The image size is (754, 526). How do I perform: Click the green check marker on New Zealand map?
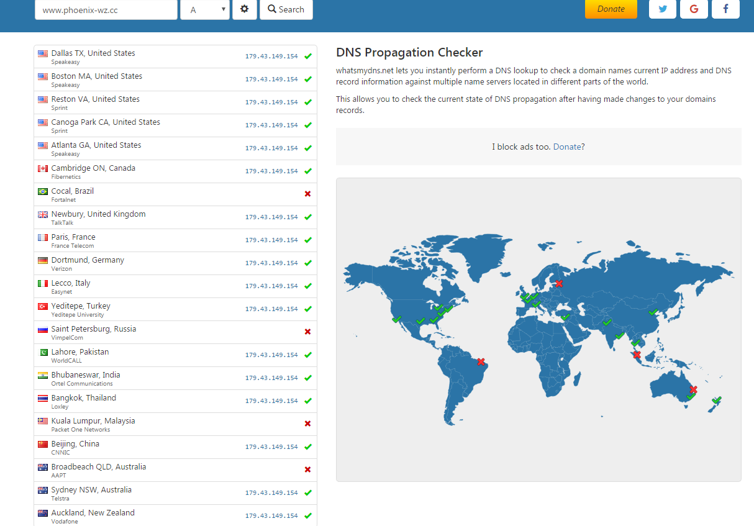pyautogui.click(x=717, y=400)
